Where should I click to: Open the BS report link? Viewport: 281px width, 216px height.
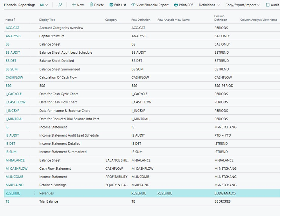[8, 44]
